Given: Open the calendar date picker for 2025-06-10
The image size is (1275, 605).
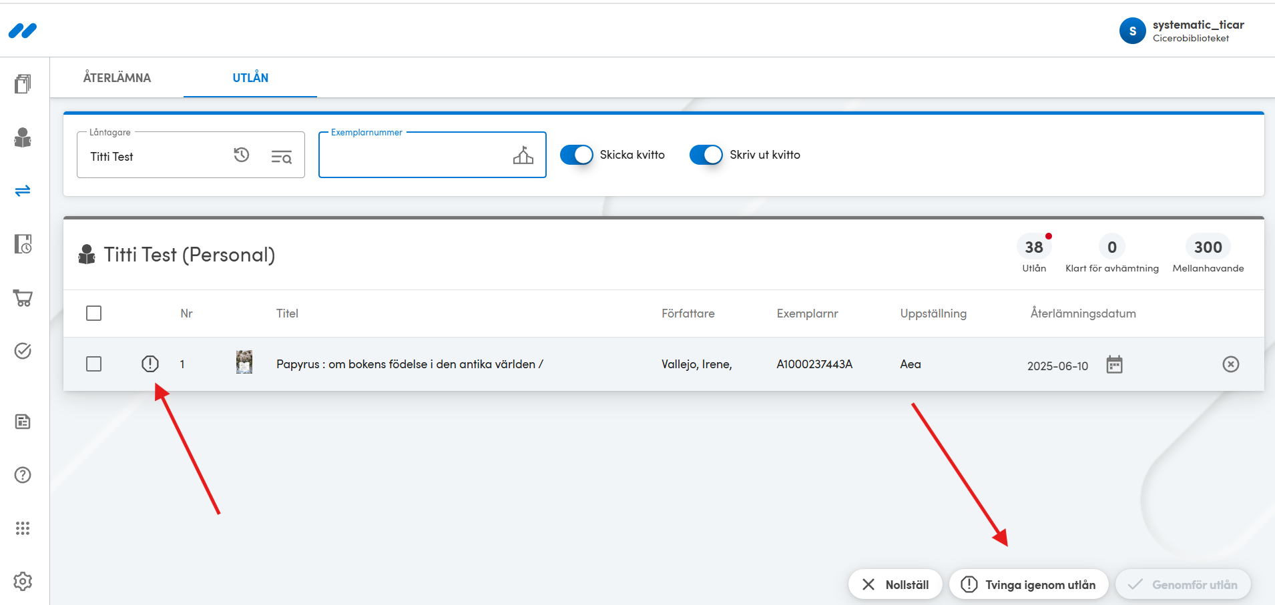Looking at the screenshot, I should 1115,364.
